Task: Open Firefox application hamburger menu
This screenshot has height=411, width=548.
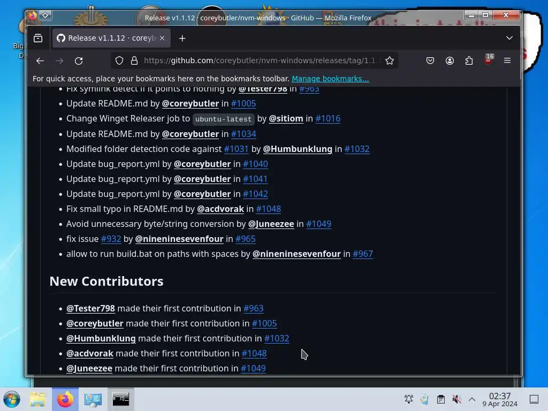Action: [x=507, y=61]
